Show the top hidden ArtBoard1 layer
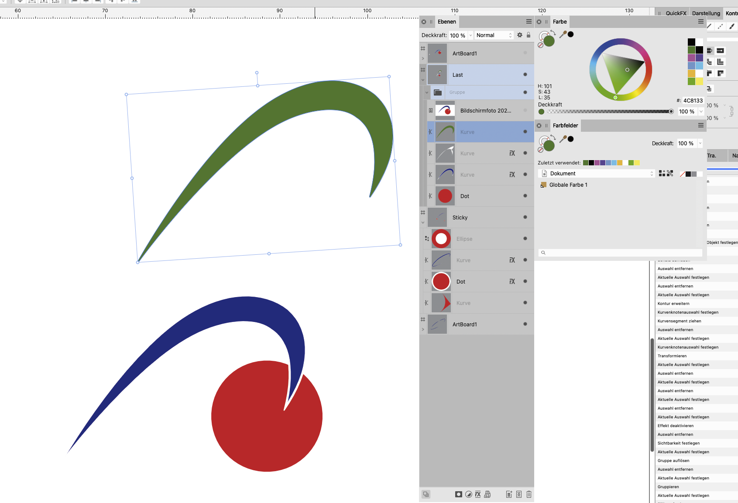 [x=525, y=53]
